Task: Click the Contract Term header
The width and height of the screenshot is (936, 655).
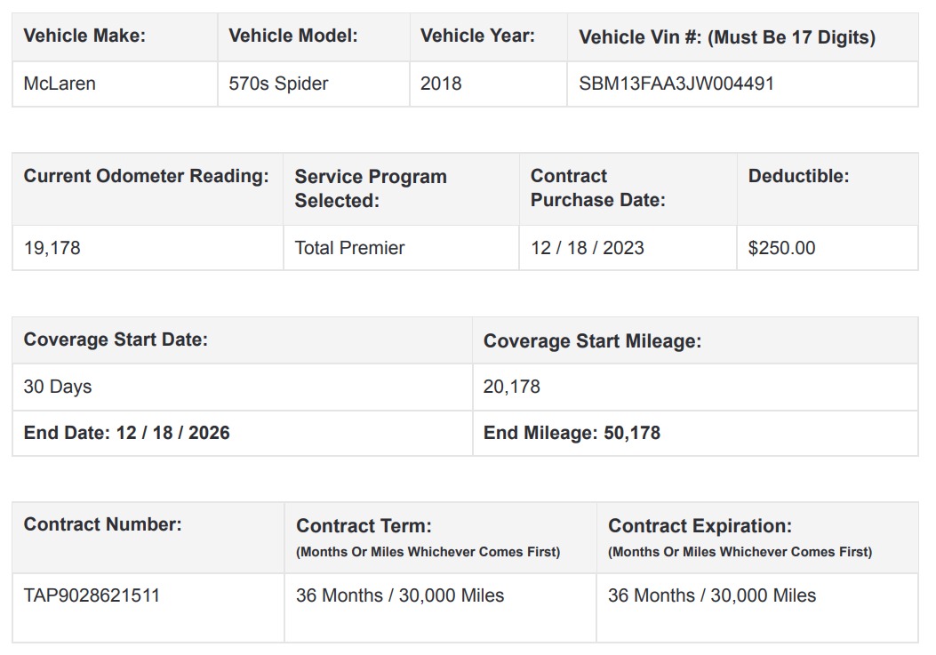Action: (364, 526)
